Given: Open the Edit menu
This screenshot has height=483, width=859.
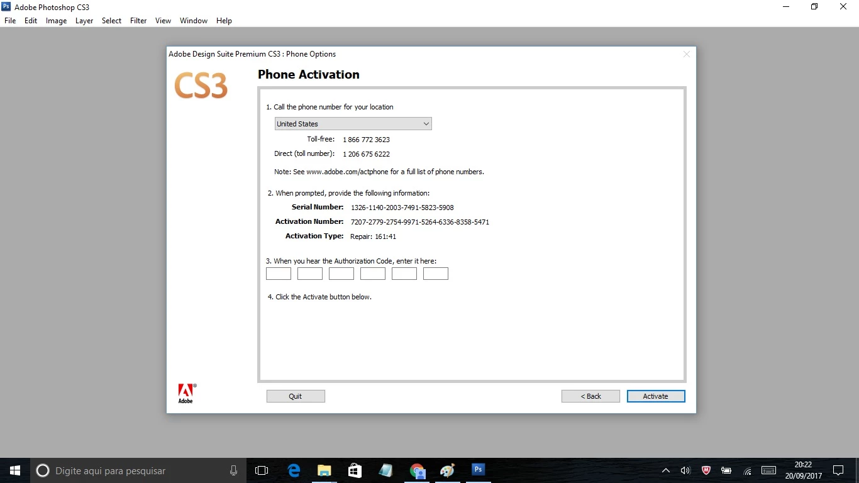Looking at the screenshot, I should [31, 21].
